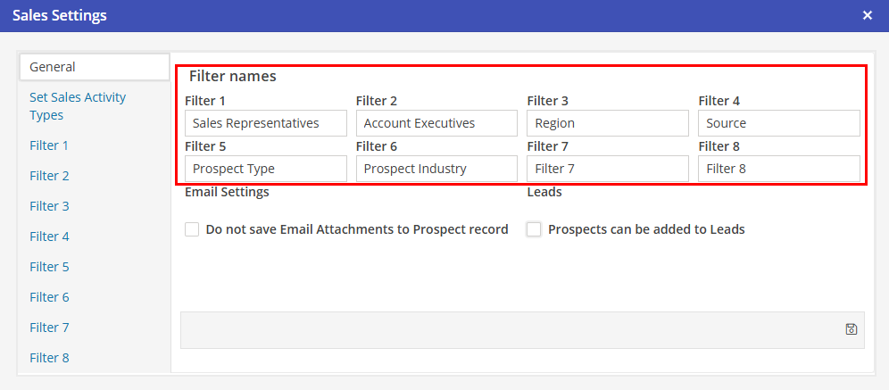This screenshot has height=390, width=889.
Task: Open Set Sales Activity Types section
Action: pos(78,106)
